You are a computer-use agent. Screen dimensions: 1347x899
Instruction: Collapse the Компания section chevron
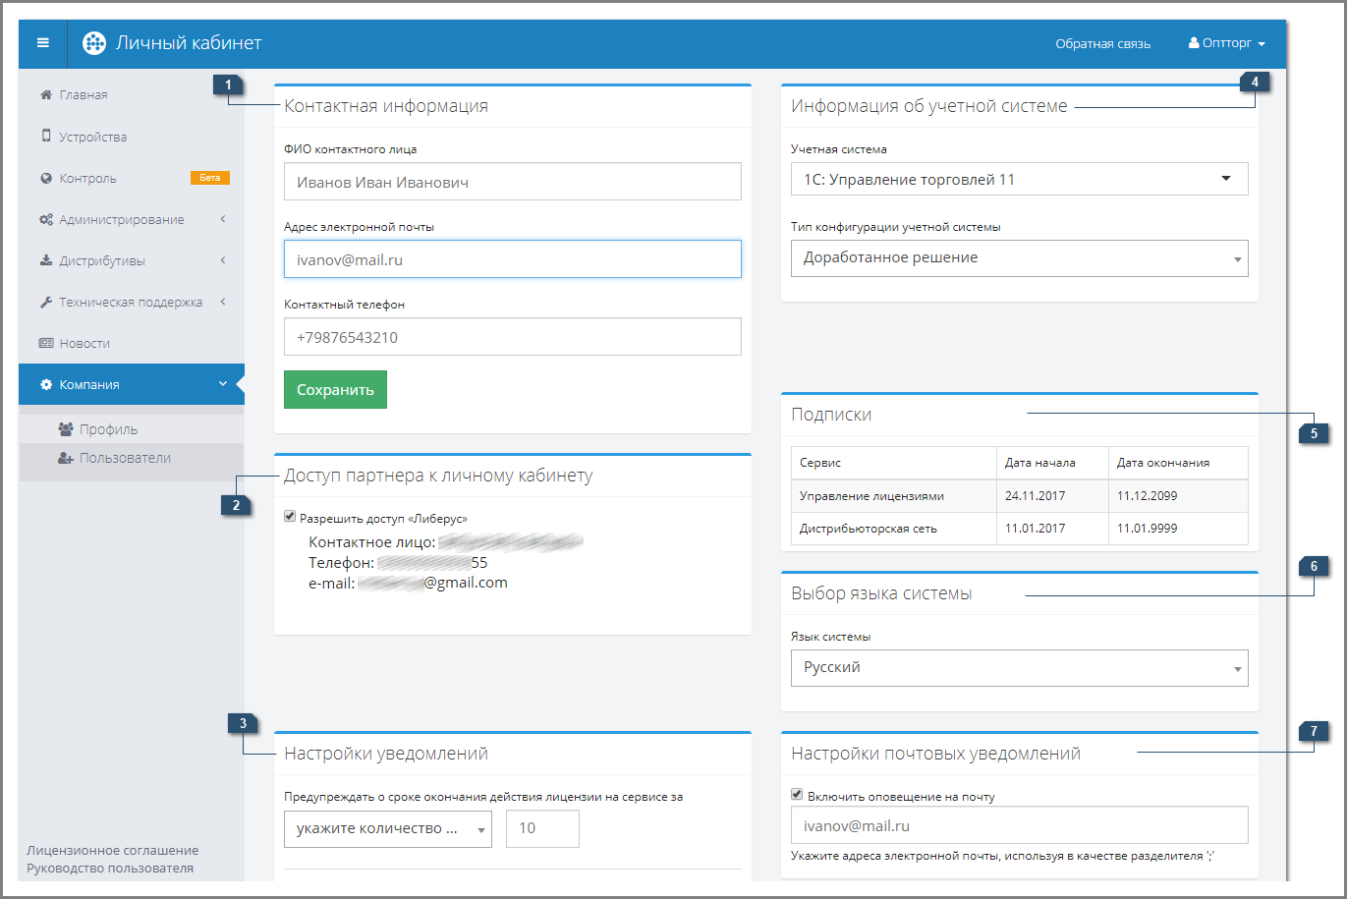(x=223, y=384)
